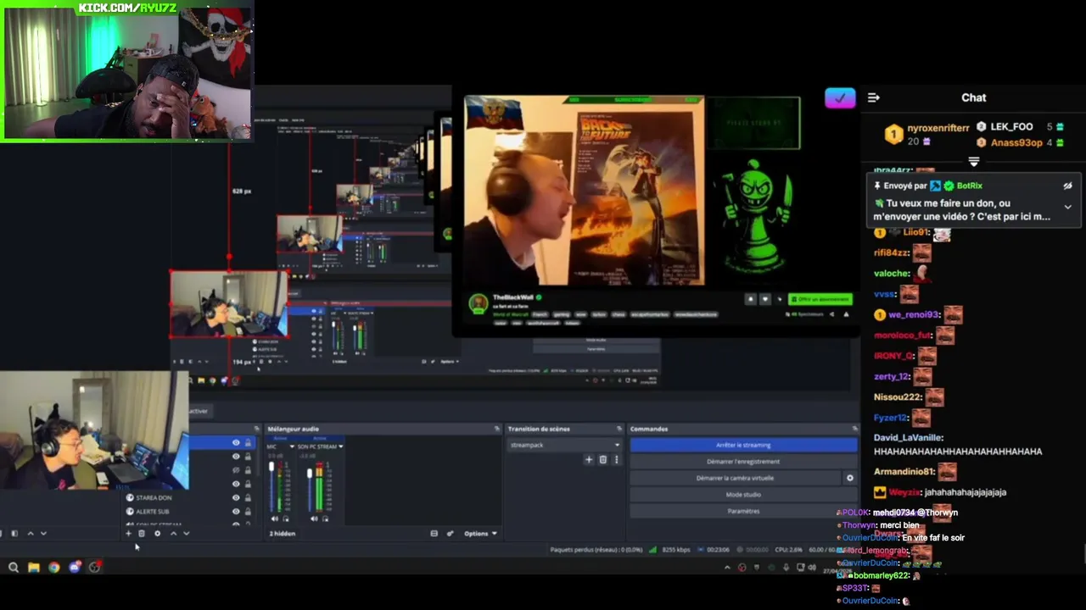Hide the ALERTE SUB source
Image resolution: width=1086 pixels, height=610 pixels.
[x=236, y=512]
